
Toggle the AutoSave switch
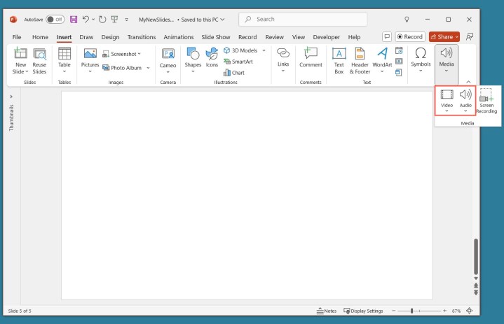pos(55,19)
